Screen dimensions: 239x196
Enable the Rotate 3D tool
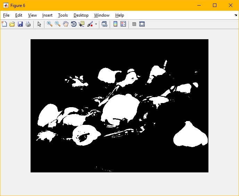click(x=74, y=24)
